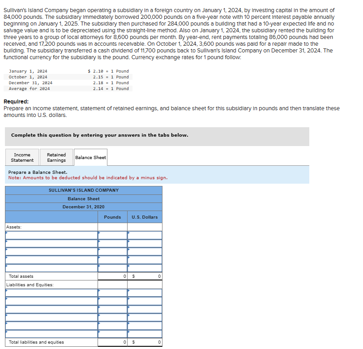The image size is (363, 349).
Task: Click the Total liabilities and equities dollar cell
Action: (144, 341)
